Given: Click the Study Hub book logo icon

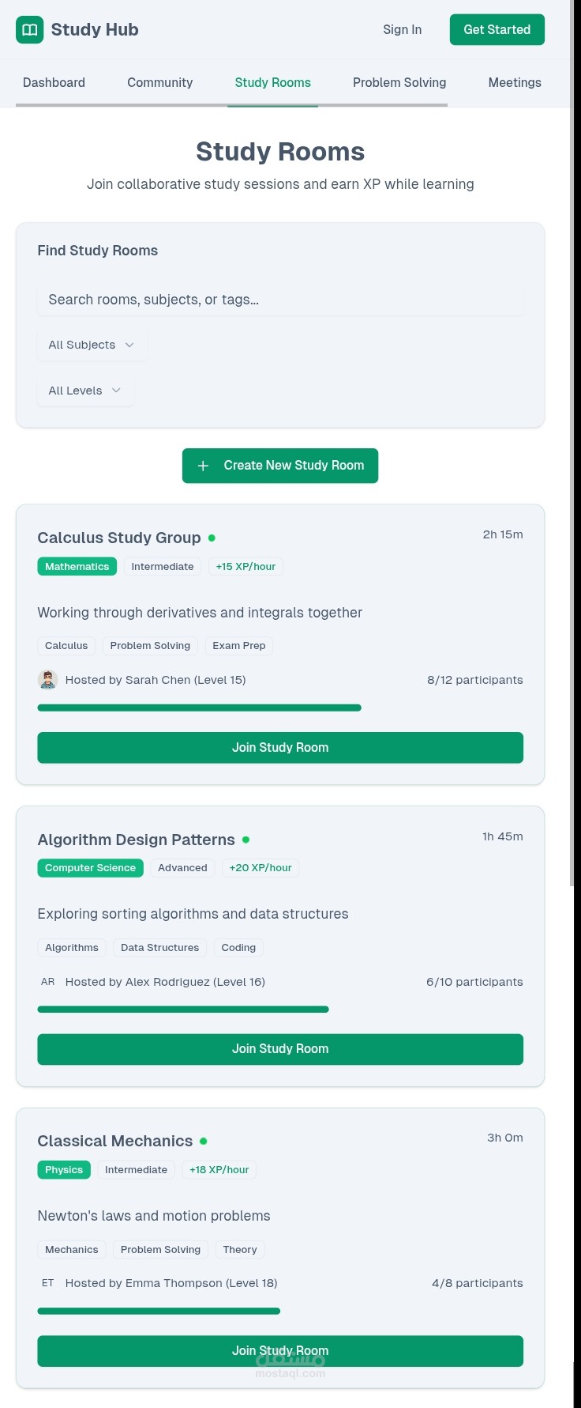Looking at the screenshot, I should pyautogui.click(x=30, y=30).
